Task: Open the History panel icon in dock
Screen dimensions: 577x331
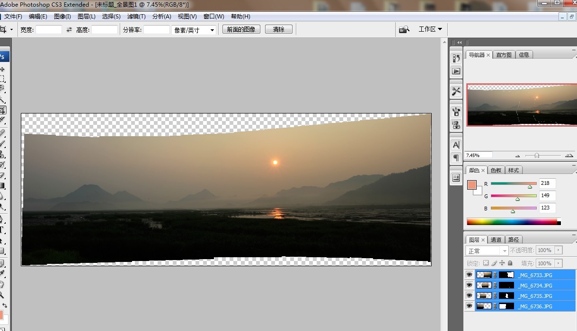Action: tap(456, 58)
